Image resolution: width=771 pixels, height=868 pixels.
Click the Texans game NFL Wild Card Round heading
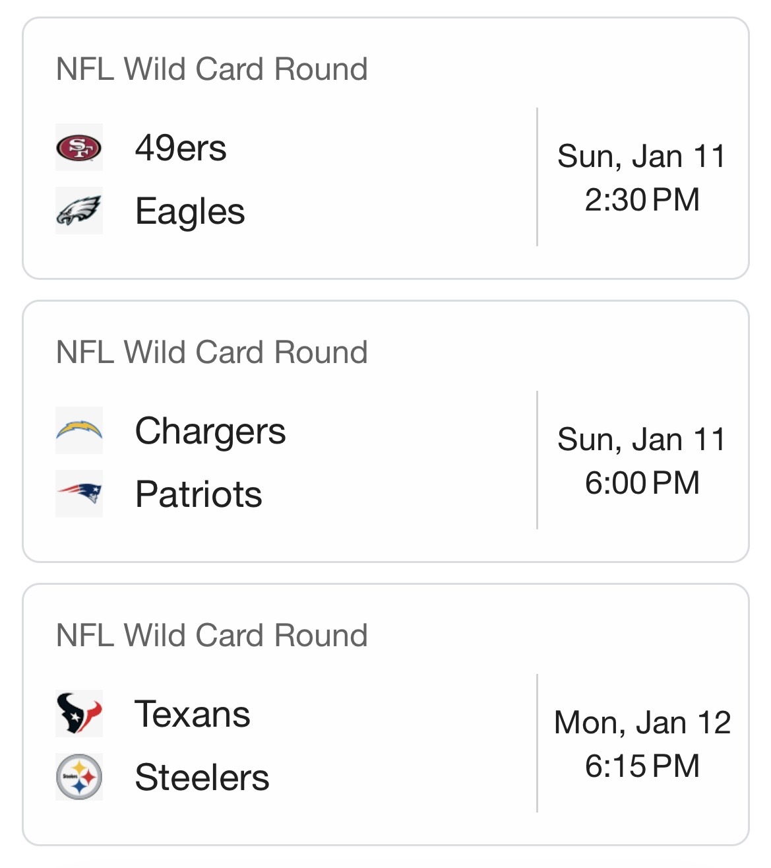[212, 636]
